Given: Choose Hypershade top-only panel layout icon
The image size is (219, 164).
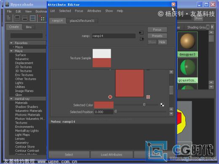Looking at the screenshot, I should click(17, 18).
